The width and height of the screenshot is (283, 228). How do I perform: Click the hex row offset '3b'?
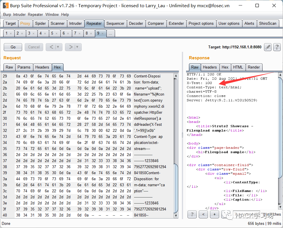5,185
